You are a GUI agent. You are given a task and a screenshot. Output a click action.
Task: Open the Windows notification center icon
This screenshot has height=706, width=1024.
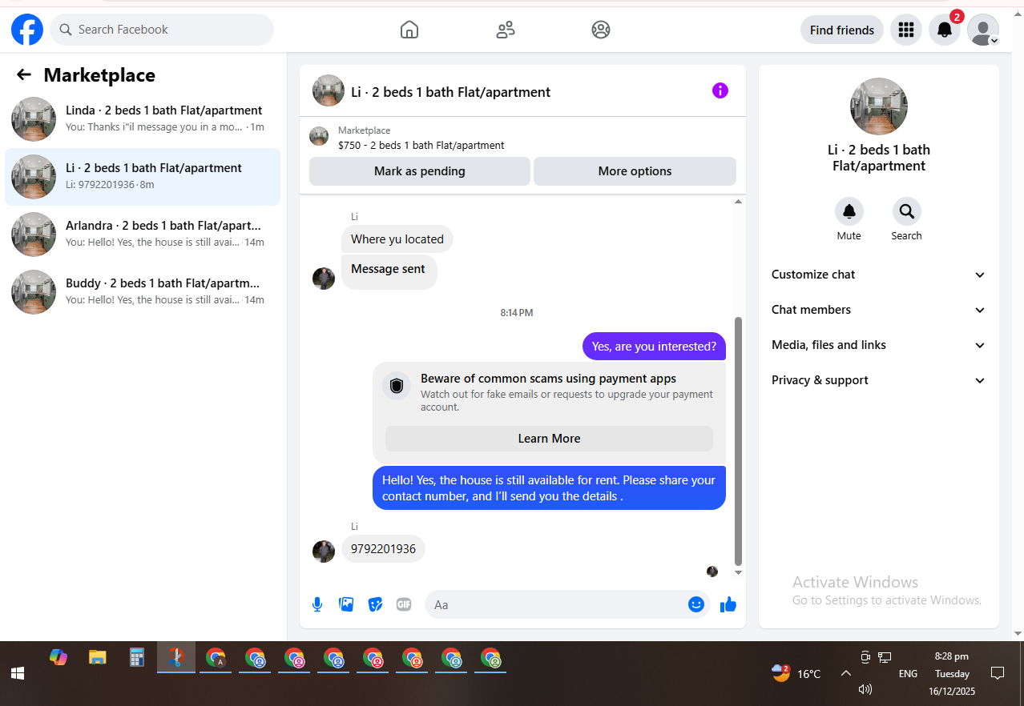[x=998, y=673]
